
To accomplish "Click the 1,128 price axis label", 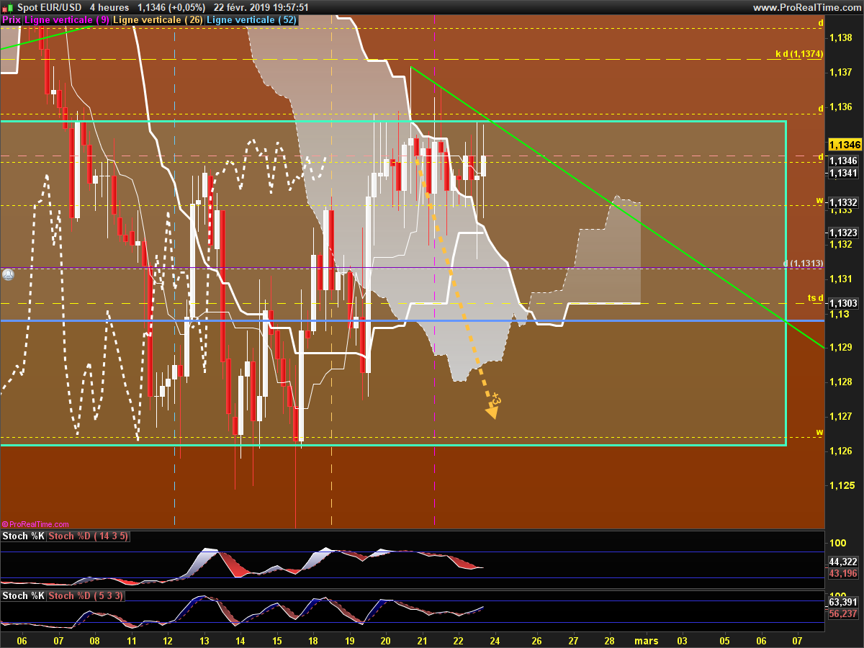I will pyautogui.click(x=842, y=382).
